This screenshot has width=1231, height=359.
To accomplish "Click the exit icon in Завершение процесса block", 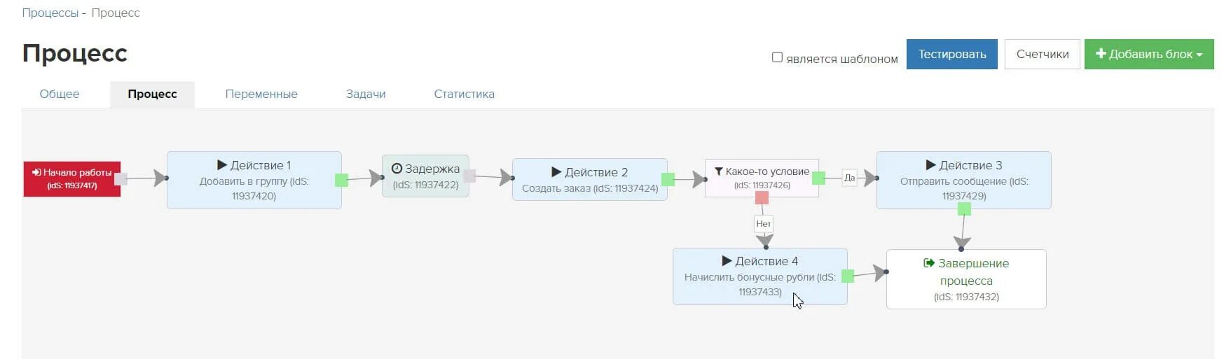I will [929, 263].
